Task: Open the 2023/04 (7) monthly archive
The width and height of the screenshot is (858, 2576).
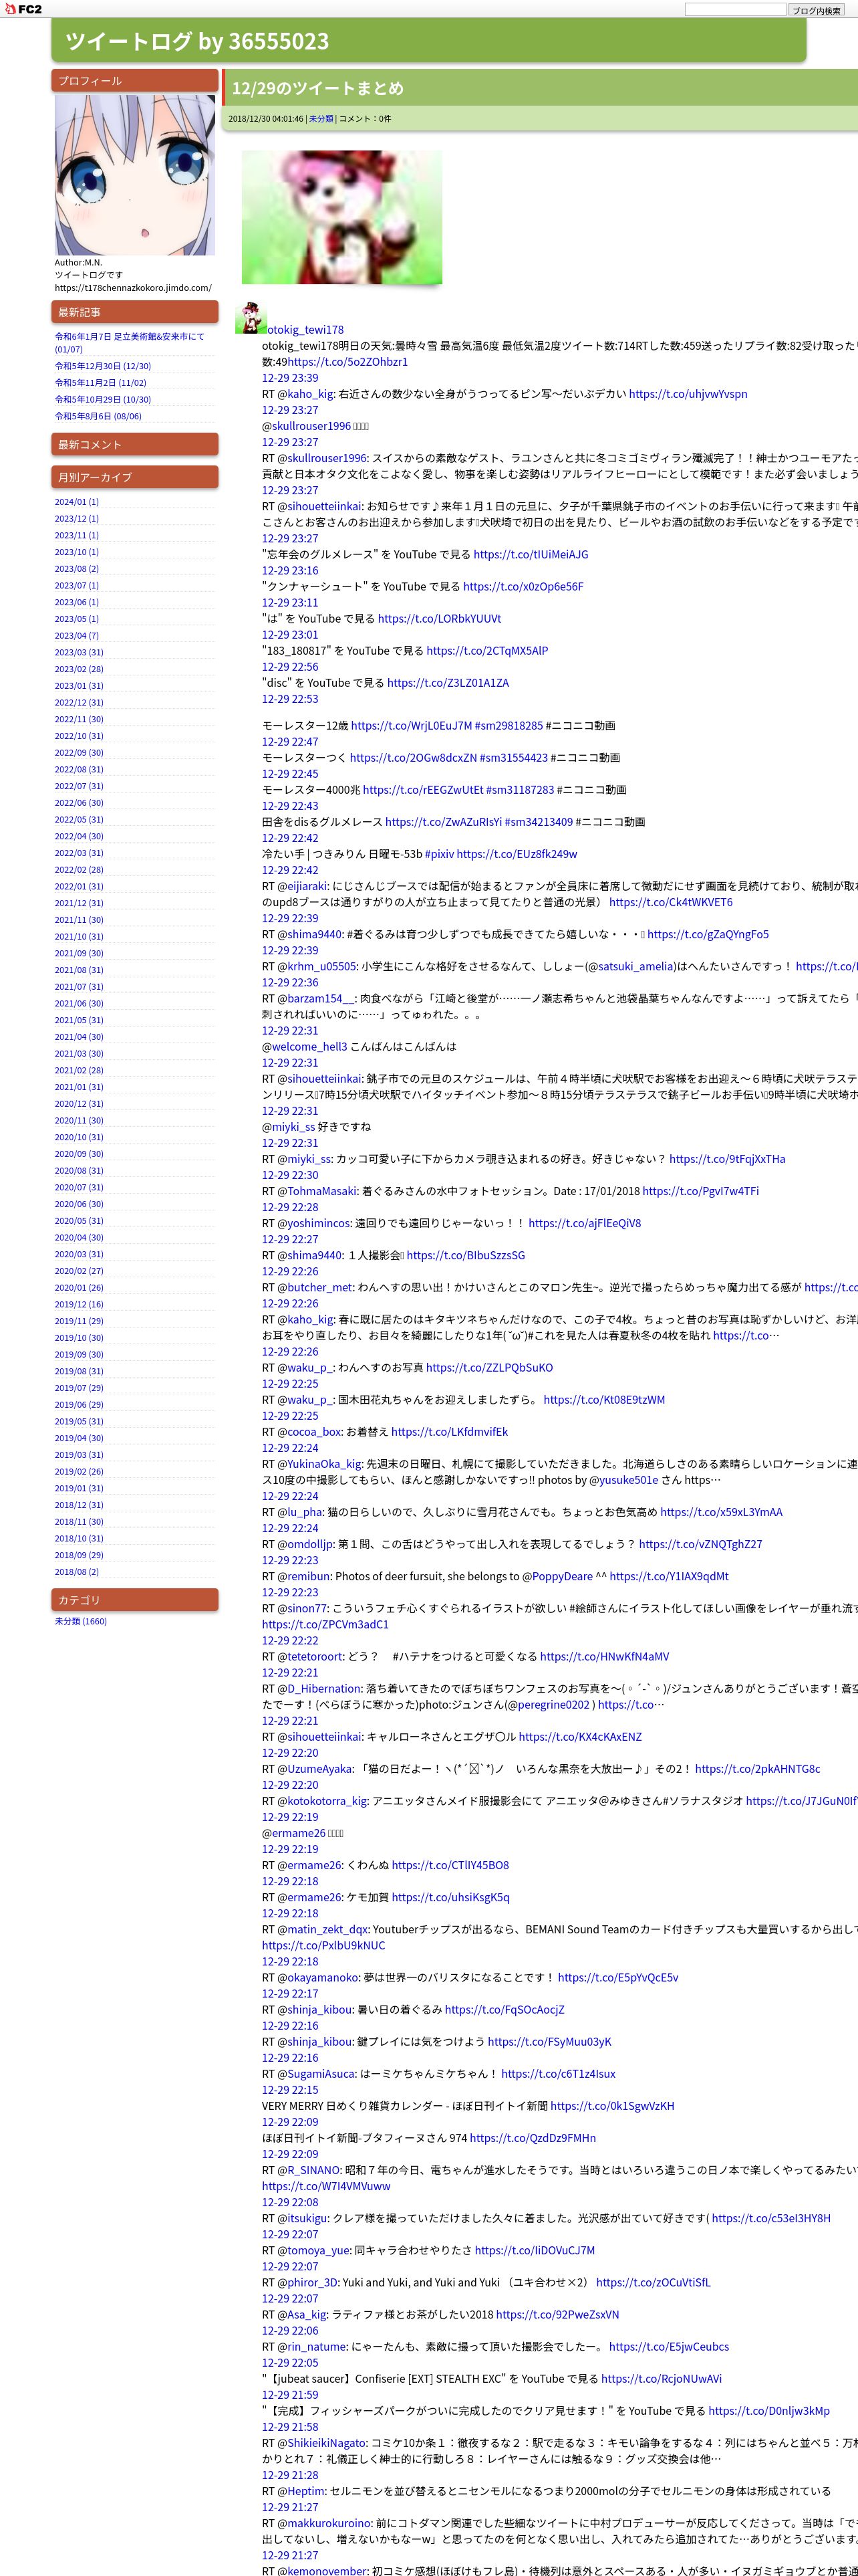Action: (x=77, y=636)
